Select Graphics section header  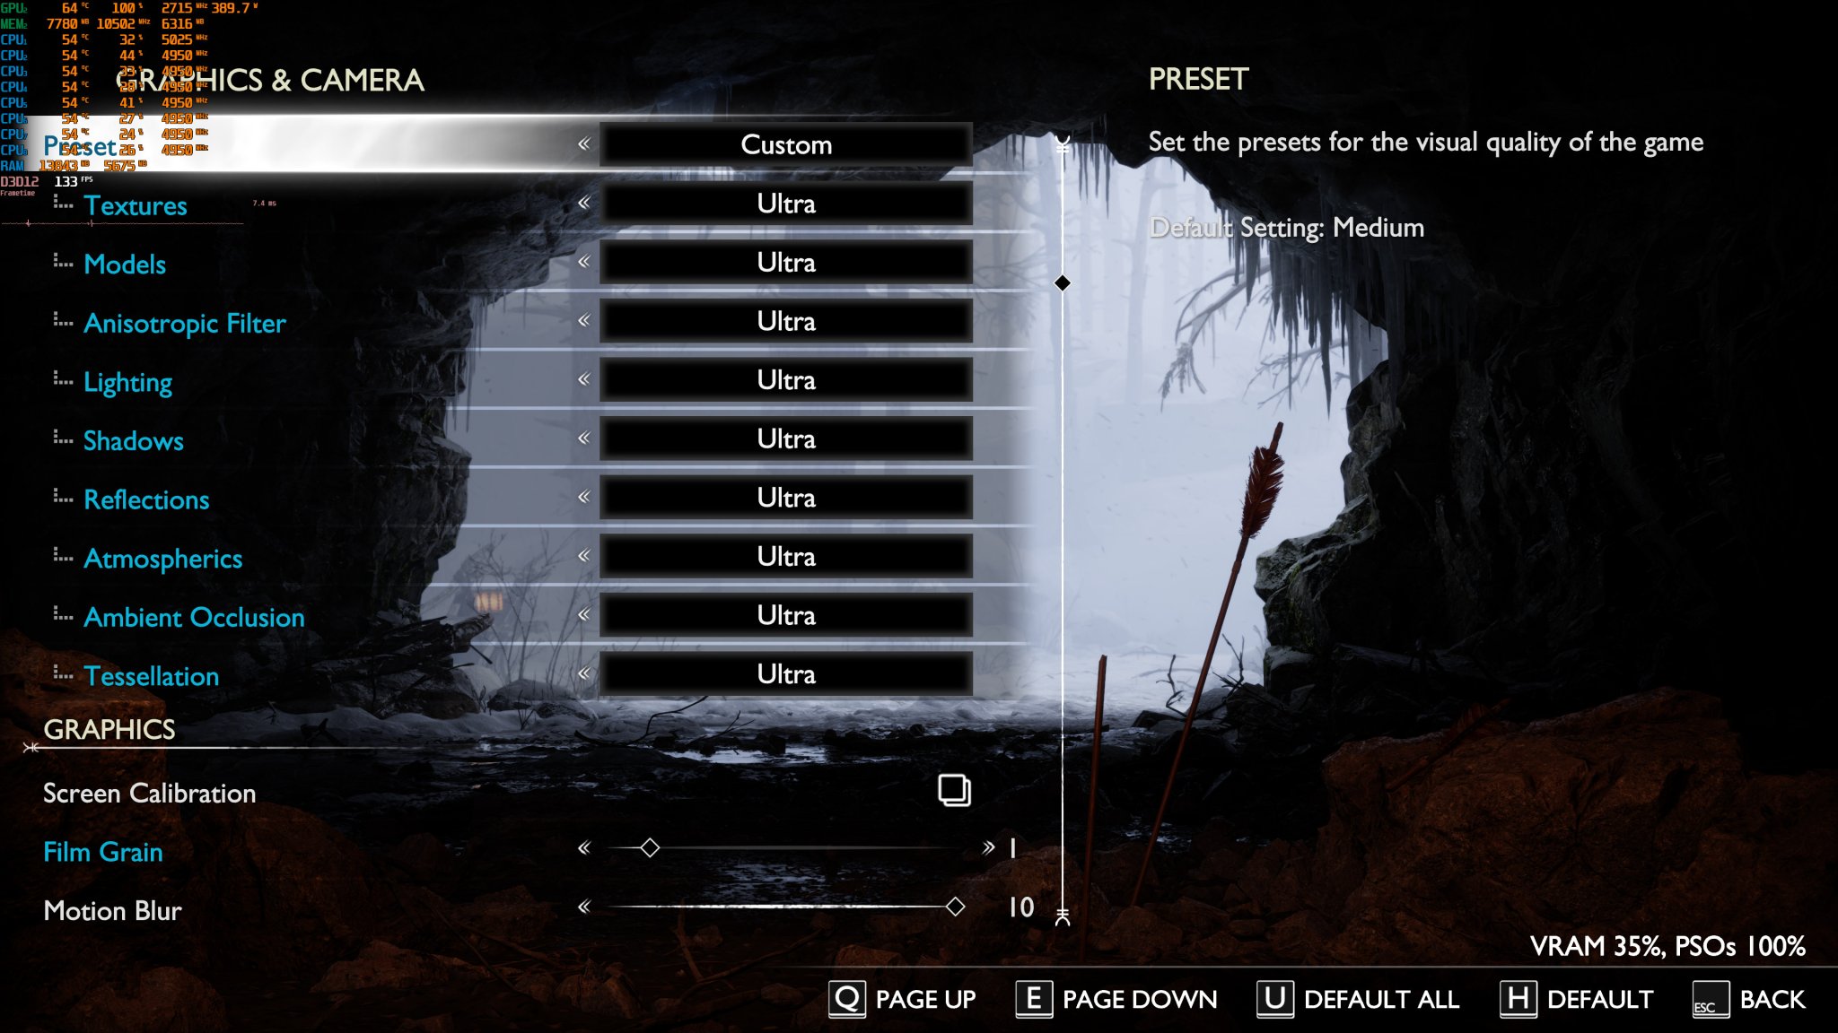click(109, 728)
